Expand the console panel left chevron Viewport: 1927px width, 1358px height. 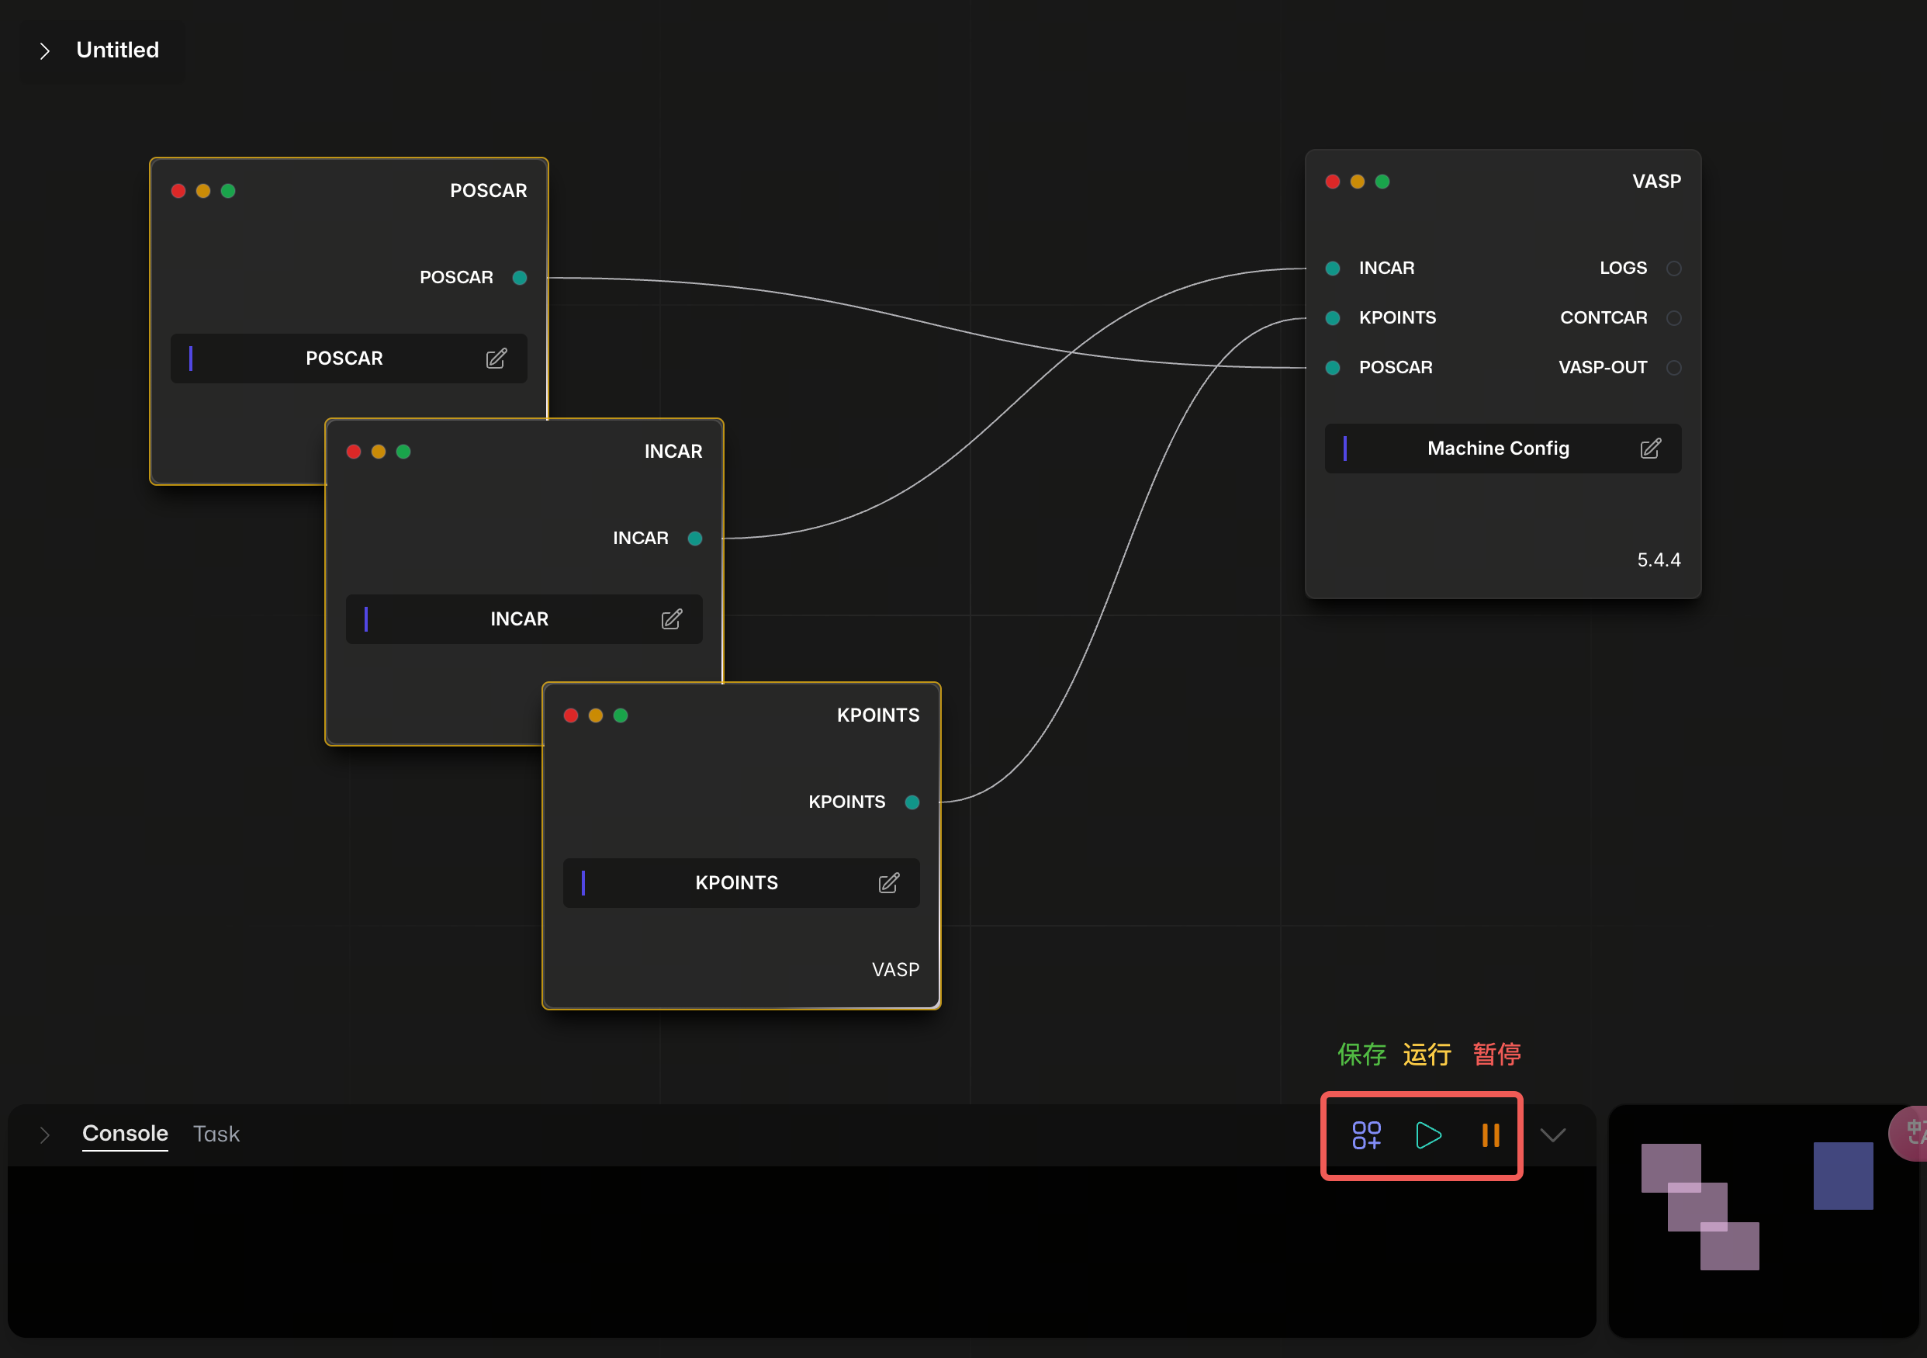pos(45,1135)
